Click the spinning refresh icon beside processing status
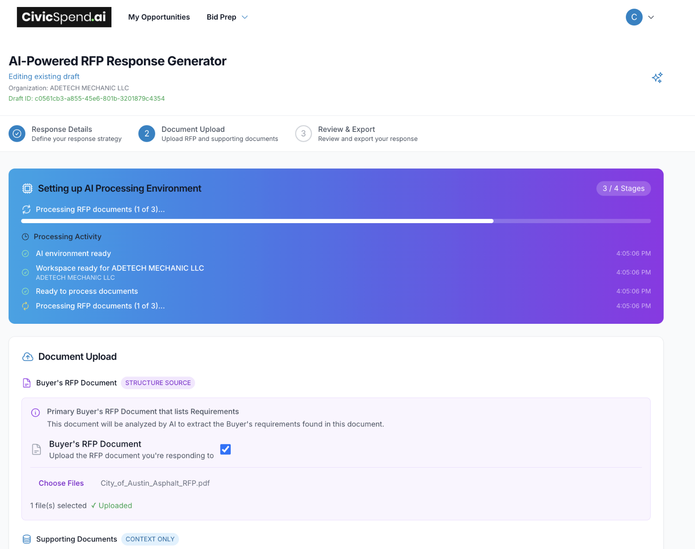Viewport: 695px width, 549px height. click(26, 210)
